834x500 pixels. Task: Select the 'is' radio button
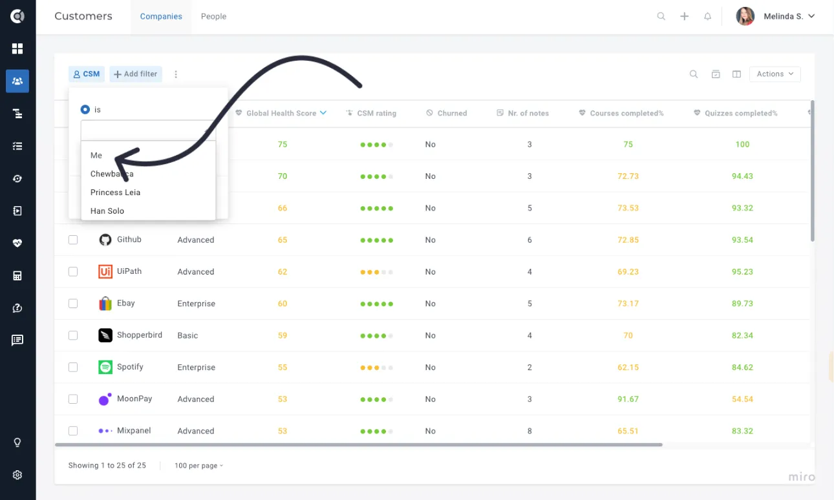point(85,110)
